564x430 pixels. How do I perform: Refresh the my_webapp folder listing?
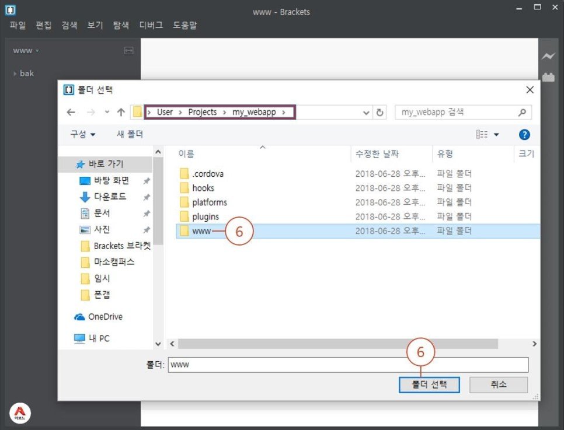[380, 113]
